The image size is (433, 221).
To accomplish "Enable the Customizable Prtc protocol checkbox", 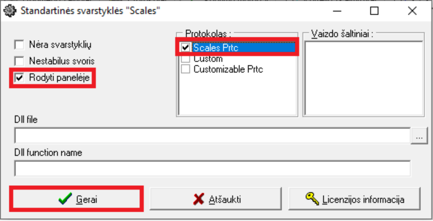I will point(185,69).
